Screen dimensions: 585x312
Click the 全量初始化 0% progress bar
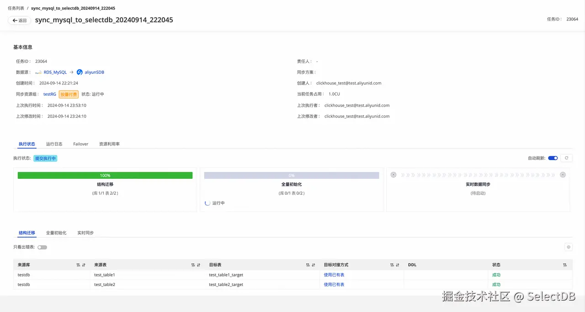[292, 175]
